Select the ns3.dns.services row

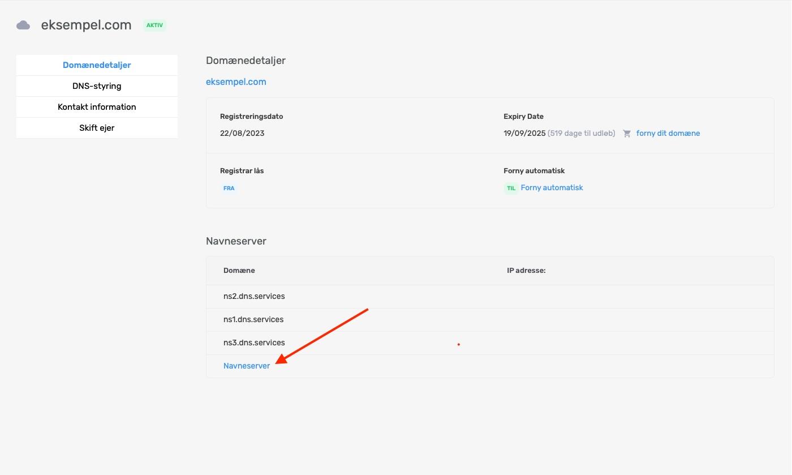(x=490, y=343)
